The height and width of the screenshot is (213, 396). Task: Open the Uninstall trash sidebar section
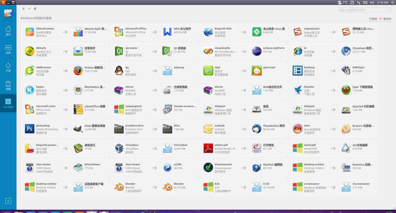[x=8, y=86]
